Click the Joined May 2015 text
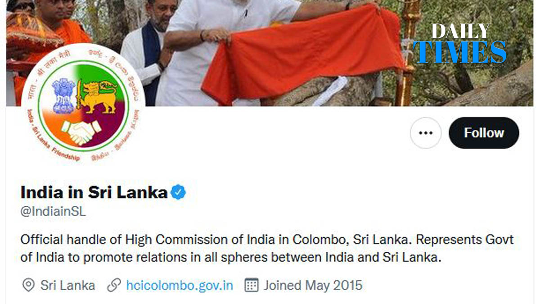Image resolution: width=540 pixels, height=304 pixels. click(313, 285)
